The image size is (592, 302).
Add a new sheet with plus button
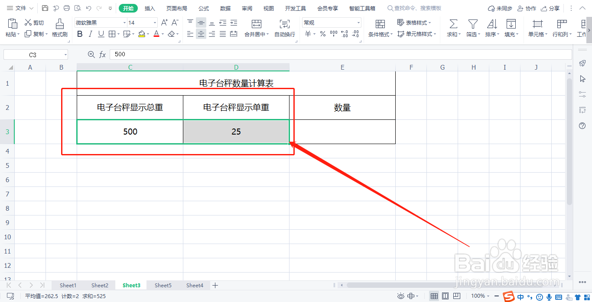[x=215, y=285]
